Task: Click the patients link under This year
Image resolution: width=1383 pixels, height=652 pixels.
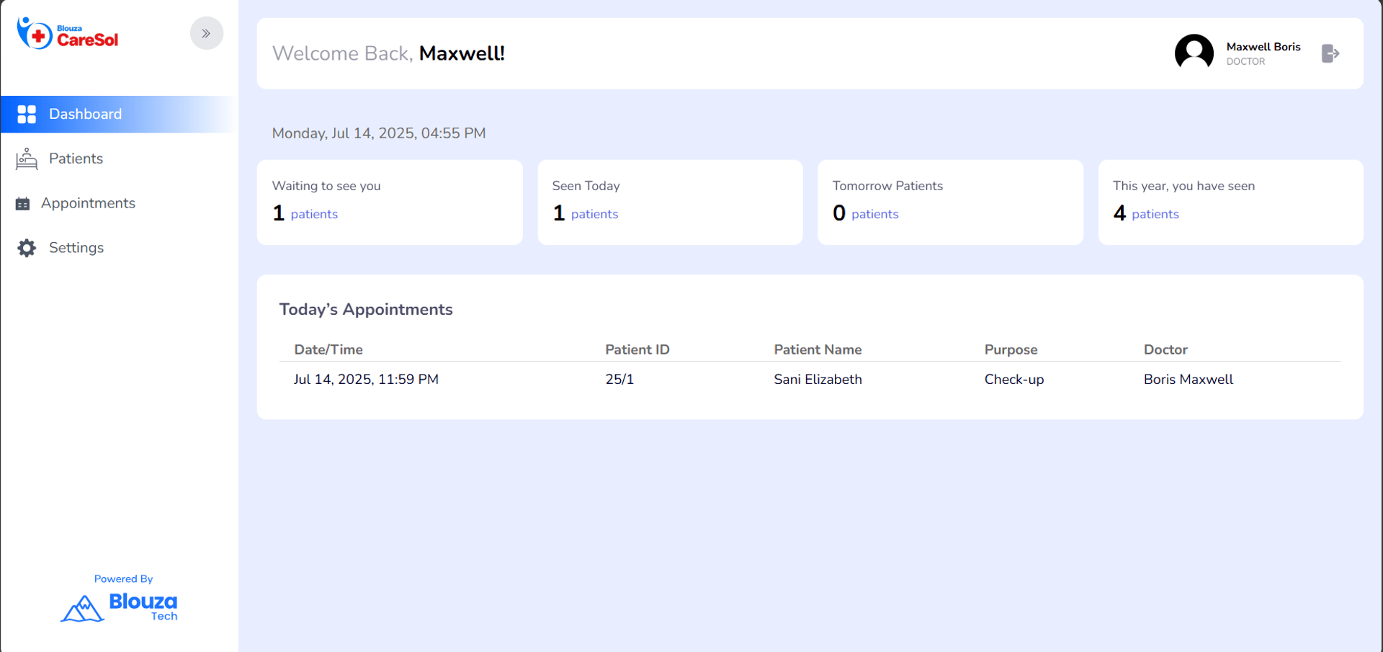Action: pos(1155,214)
